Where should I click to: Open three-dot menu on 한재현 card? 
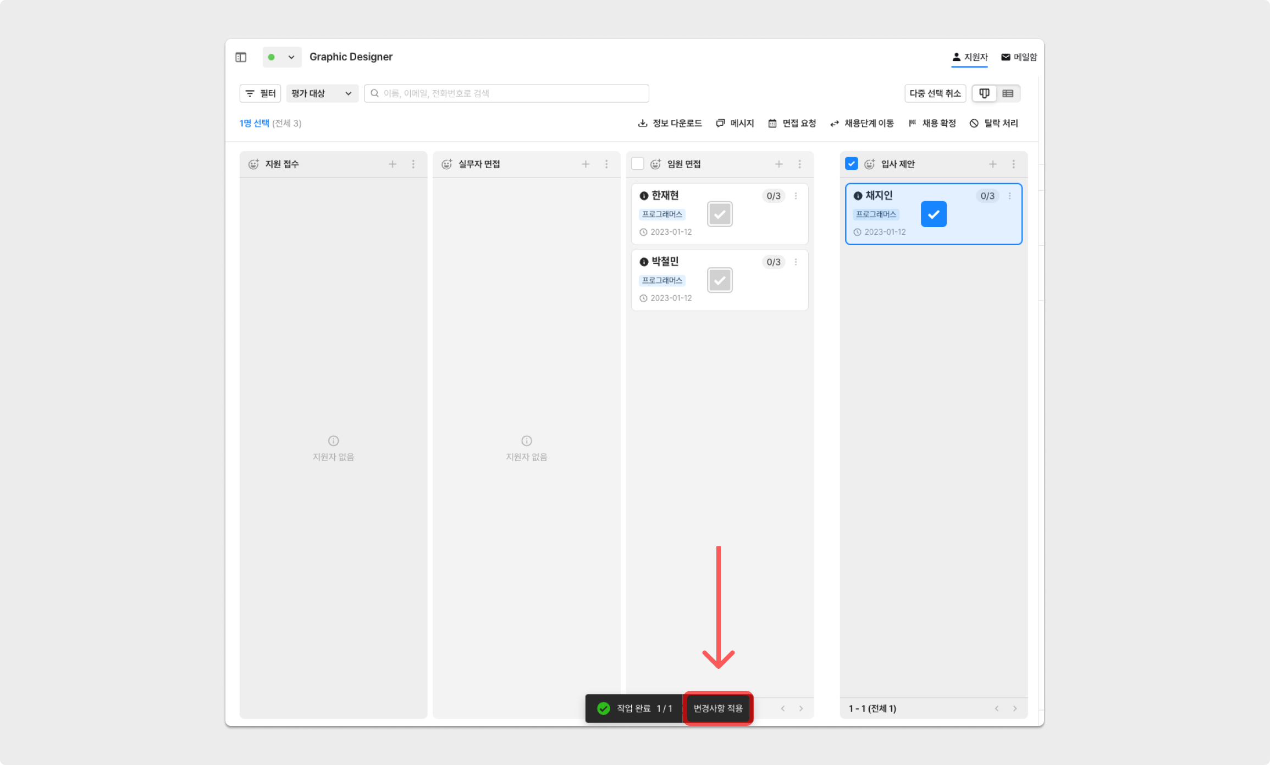[x=796, y=196]
